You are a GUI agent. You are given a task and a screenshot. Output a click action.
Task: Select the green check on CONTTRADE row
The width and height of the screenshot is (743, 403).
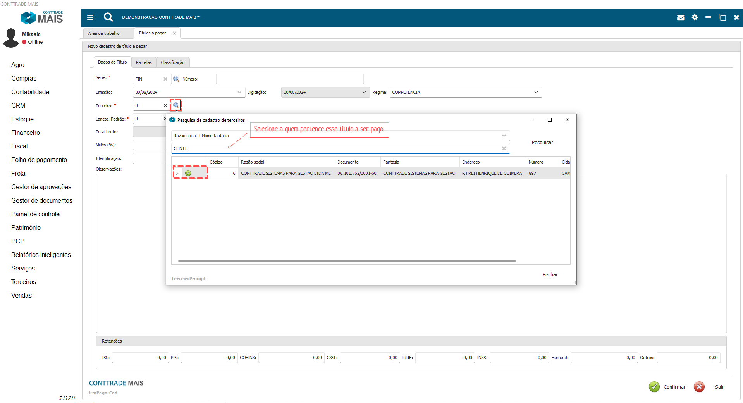point(188,173)
